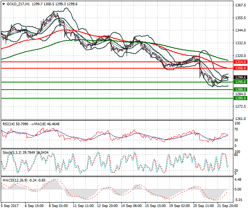Screen dimensions: 248x210
Task: Click the 5 Sep 2017 date on time axis
Action: coord(11,206)
